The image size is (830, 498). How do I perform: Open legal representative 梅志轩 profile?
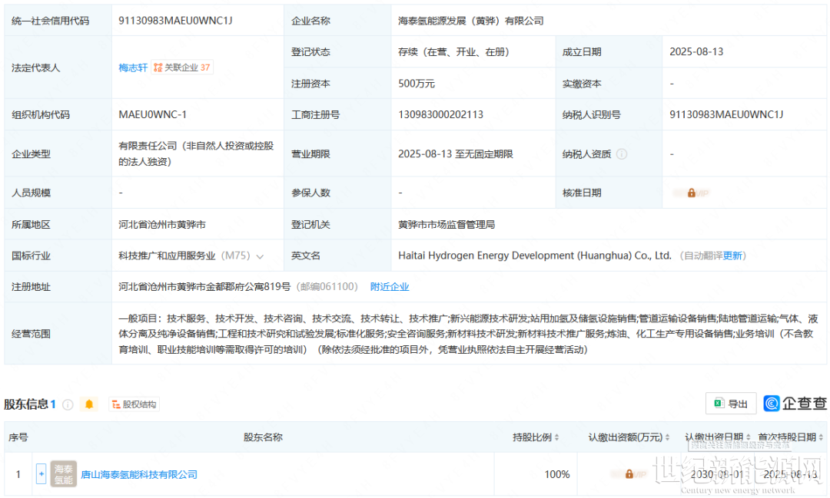click(x=133, y=68)
